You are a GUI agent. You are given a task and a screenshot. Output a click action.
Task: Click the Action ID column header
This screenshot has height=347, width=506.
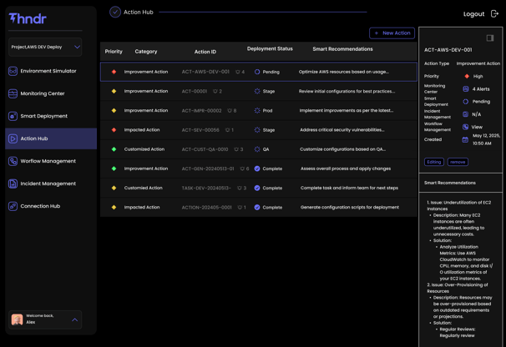[205, 52]
